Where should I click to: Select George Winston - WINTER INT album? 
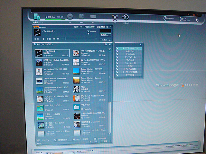click(x=53, y=90)
